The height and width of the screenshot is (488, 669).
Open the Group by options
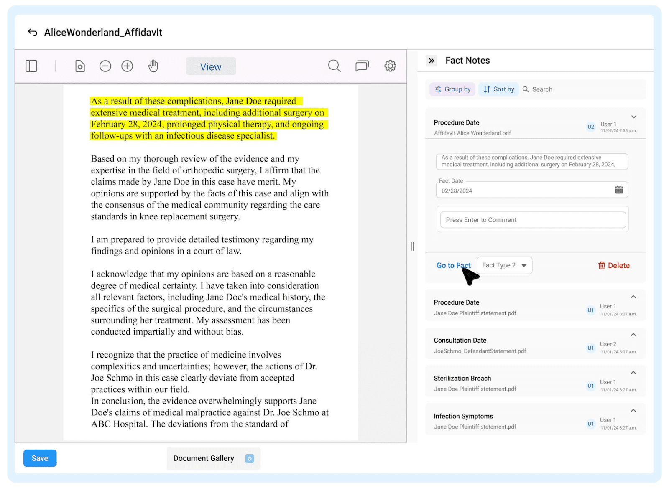pos(452,89)
